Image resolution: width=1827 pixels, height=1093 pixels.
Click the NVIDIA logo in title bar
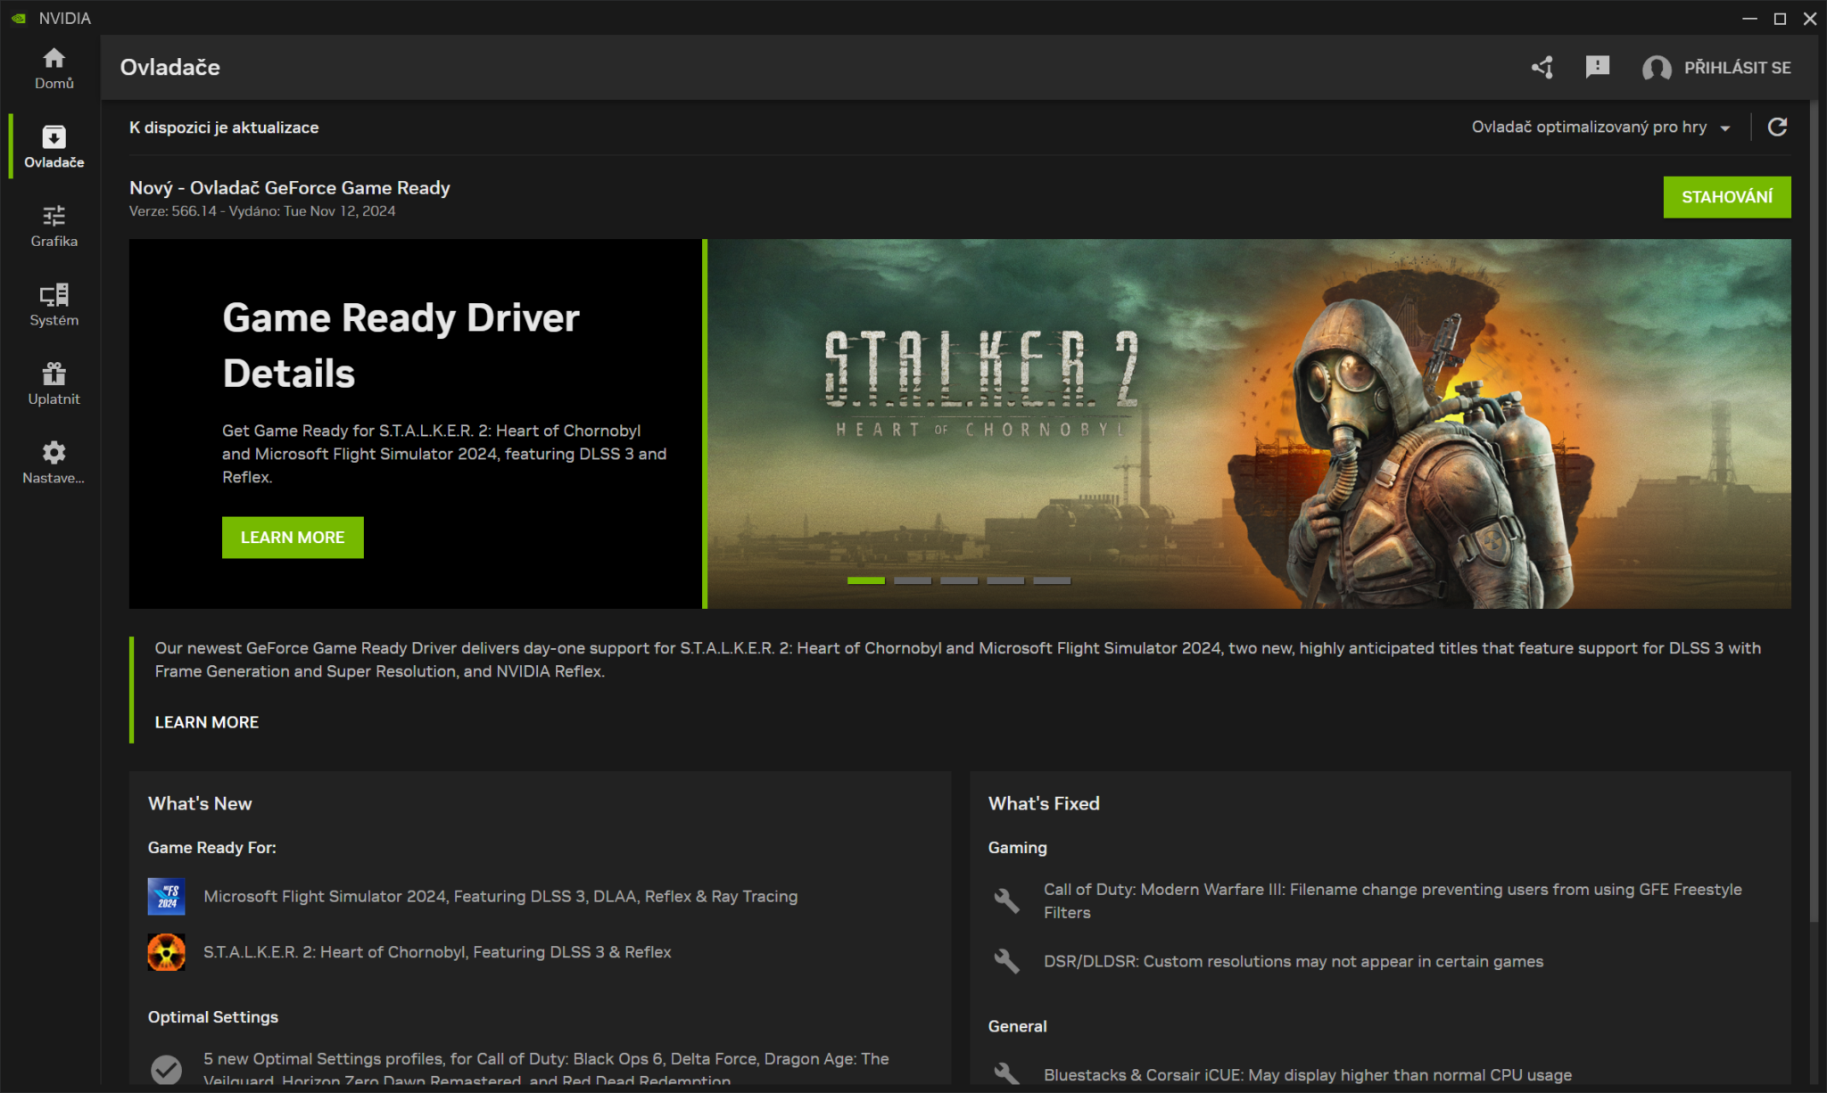click(x=19, y=18)
